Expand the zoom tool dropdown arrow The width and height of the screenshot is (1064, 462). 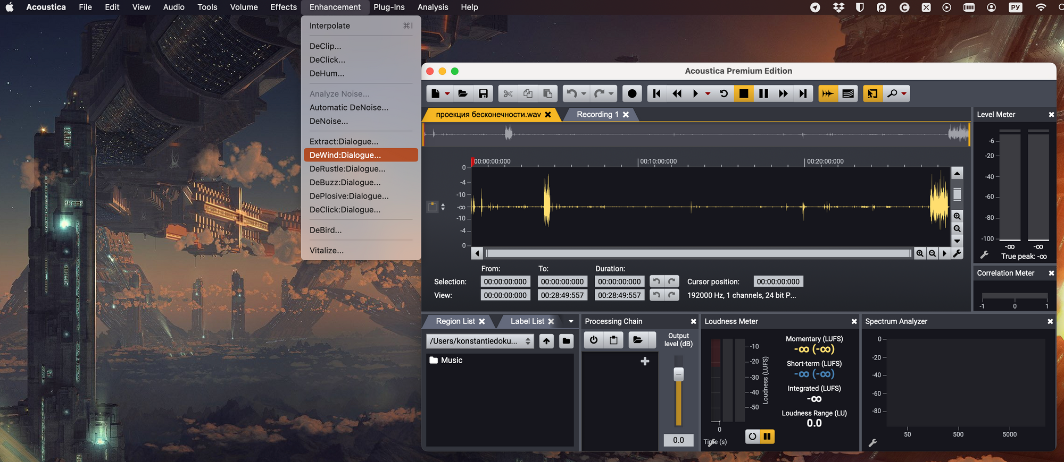[x=904, y=93]
